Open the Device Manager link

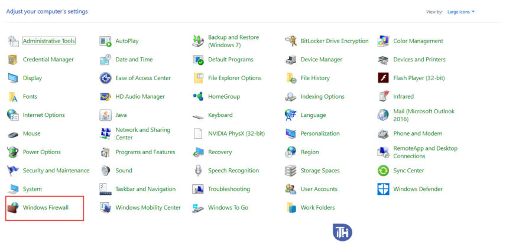coord(321,60)
